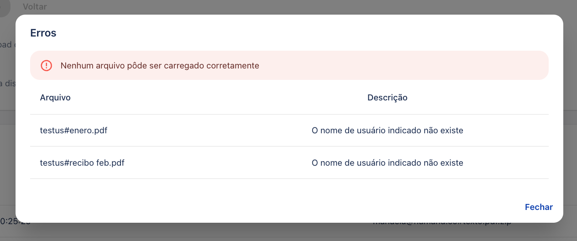Click the Fechar button
Screen dimensions: 577x241
[539, 207]
